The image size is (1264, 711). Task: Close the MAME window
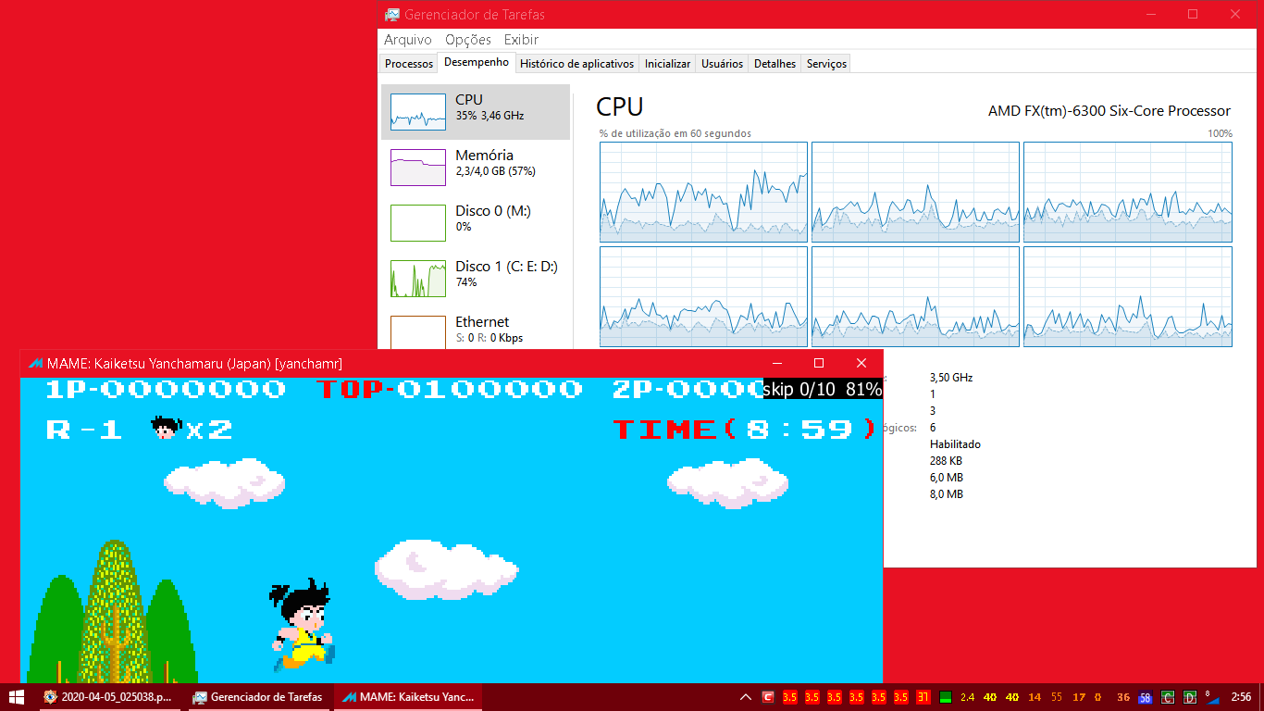[x=861, y=363]
